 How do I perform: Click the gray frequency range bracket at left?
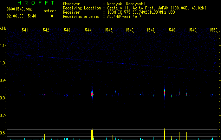7,98
